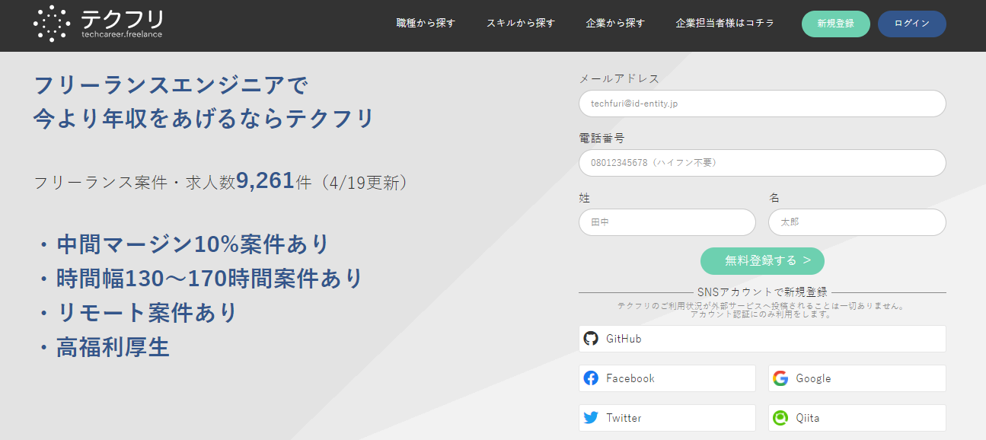
Task: Click the Google G logo icon
Action: 780,378
